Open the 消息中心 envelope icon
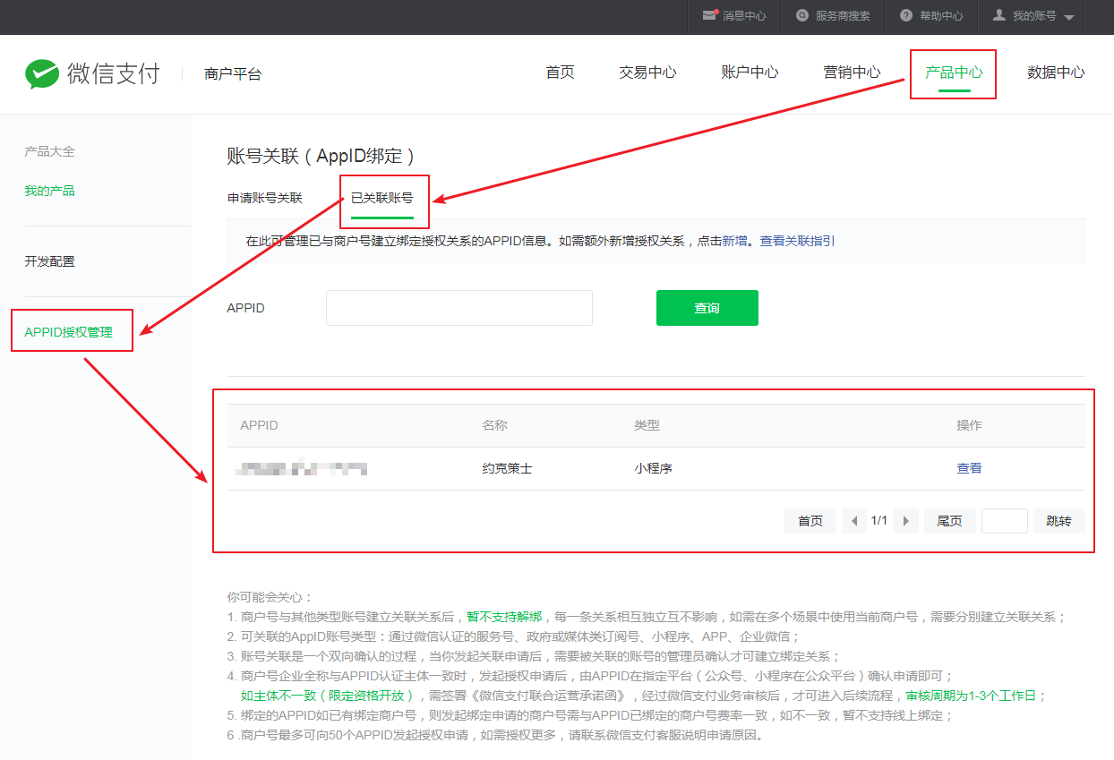The height and width of the screenshot is (760, 1114). (710, 15)
